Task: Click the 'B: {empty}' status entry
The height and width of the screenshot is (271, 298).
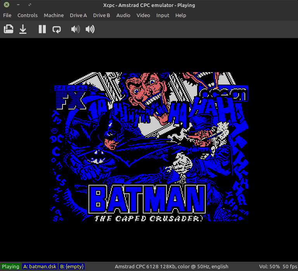Action: tap(72, 266)
